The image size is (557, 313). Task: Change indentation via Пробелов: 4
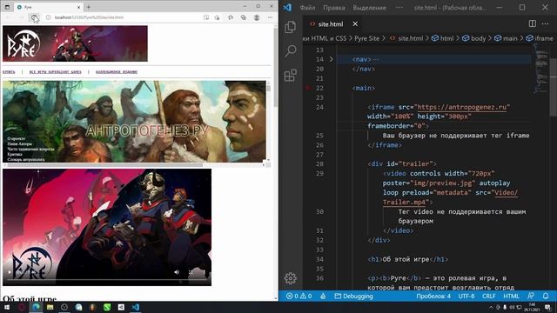pyautogui.click(x=433, y=296)
